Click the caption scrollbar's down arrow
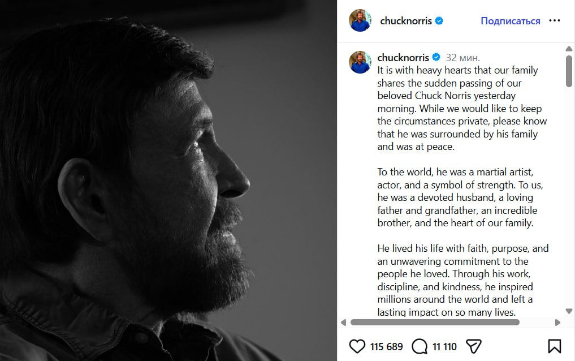Screen dimensions: 575x361 click(569, 311)
